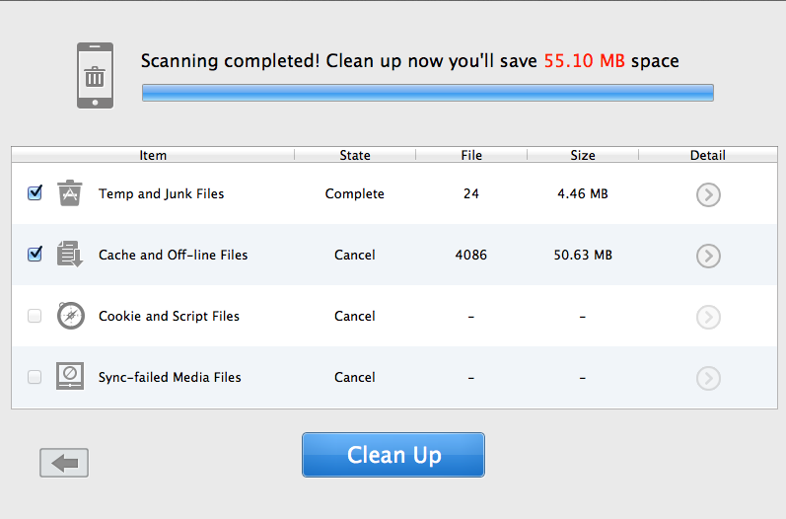
Task: Tick the Cookie and Script Files checkbox
Action: [x=35, y=316]
